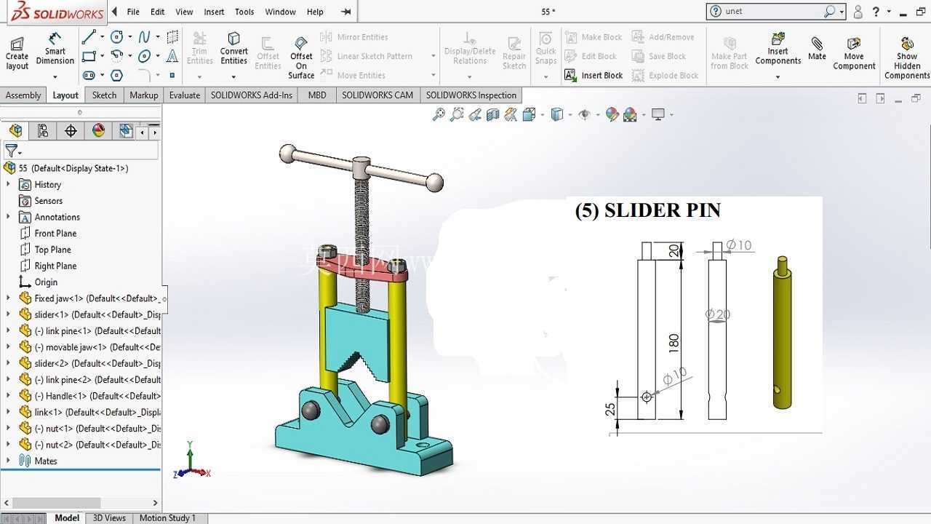Expand the Mates folder
This screenshot has width=931, height=524.
(9, 461)
